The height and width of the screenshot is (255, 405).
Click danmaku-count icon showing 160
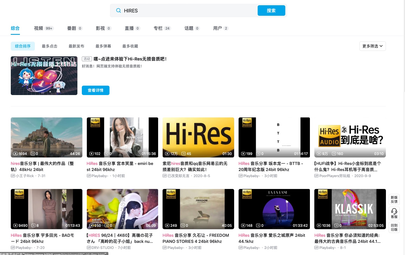coord(334,154)
